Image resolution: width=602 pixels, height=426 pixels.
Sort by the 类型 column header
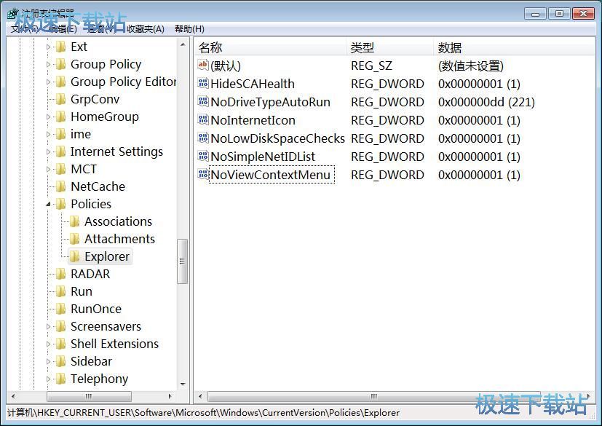pyautogui.click(x=389, y=47)
